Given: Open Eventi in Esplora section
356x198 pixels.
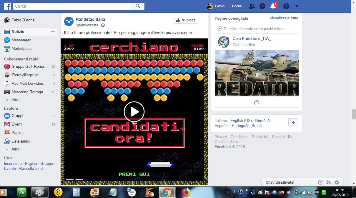Looking at the screenshot, I should click(17, 124).
